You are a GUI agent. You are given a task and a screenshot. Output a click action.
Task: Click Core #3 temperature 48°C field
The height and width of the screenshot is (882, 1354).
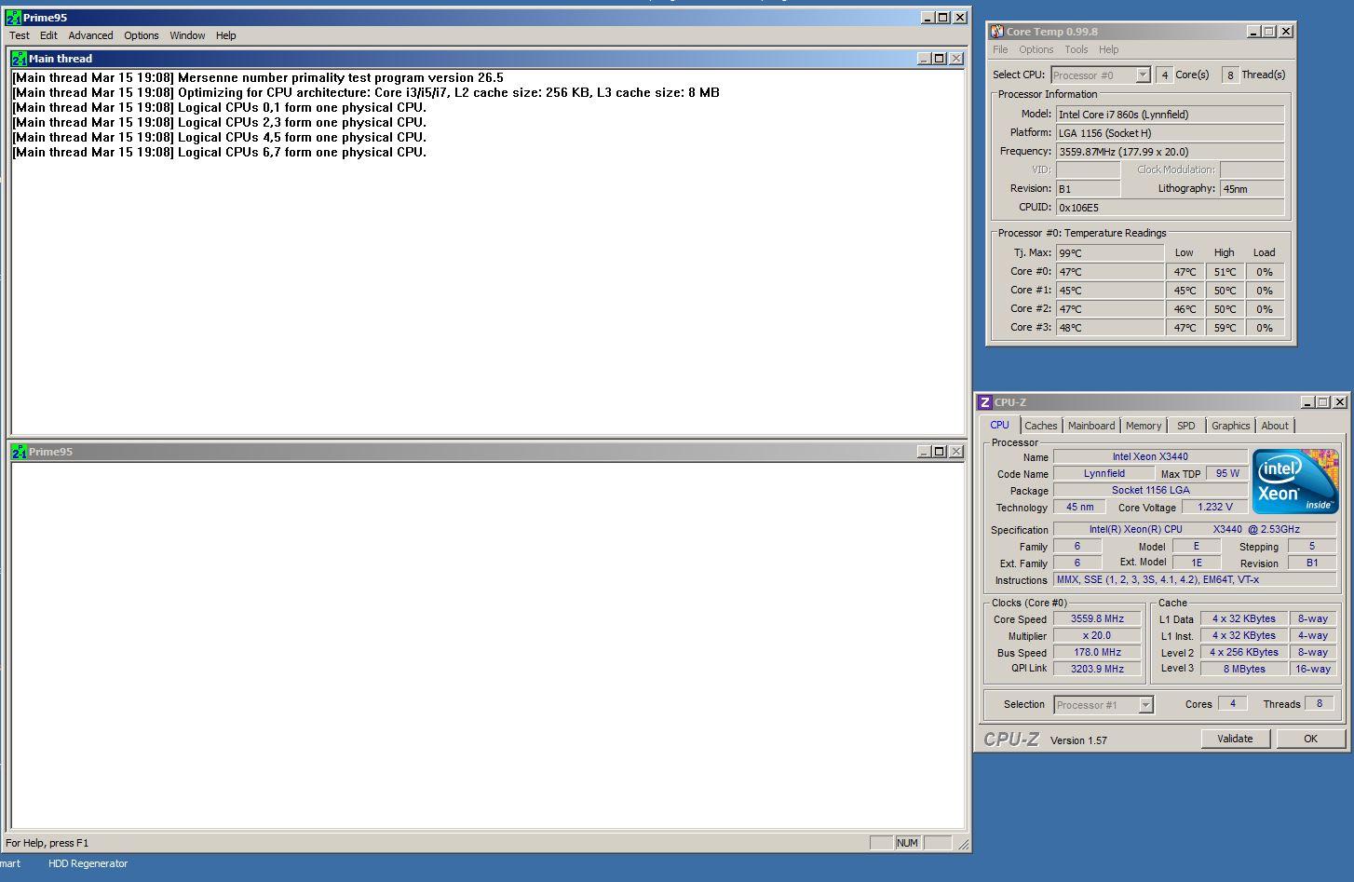pyautogui.click(x=1110, y=328)
